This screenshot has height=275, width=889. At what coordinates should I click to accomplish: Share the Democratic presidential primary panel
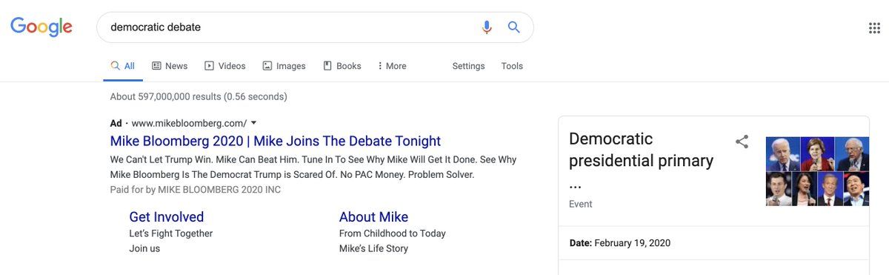(x=742, y=142)
